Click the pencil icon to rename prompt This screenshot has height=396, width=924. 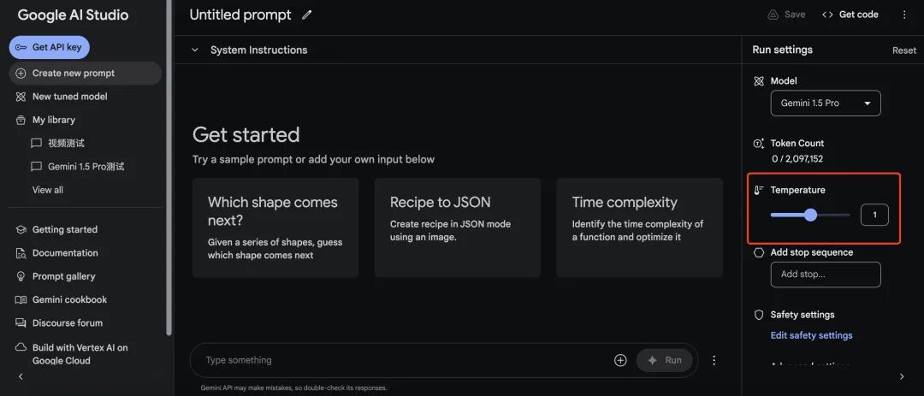tap(307, 15)
